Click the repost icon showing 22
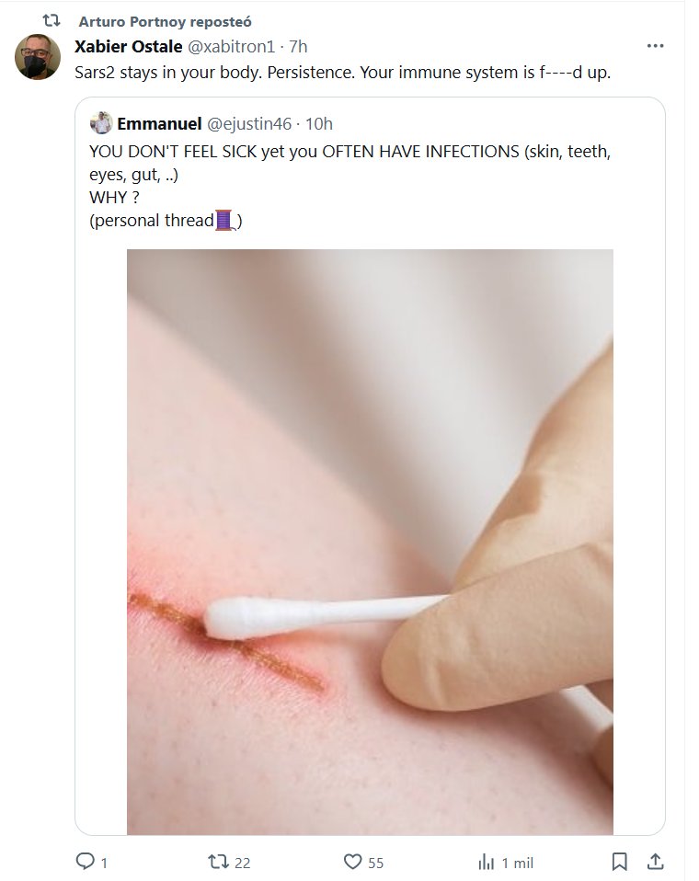Image resolution: width=699 pixels, height=881 pixels. click(219, 862)
